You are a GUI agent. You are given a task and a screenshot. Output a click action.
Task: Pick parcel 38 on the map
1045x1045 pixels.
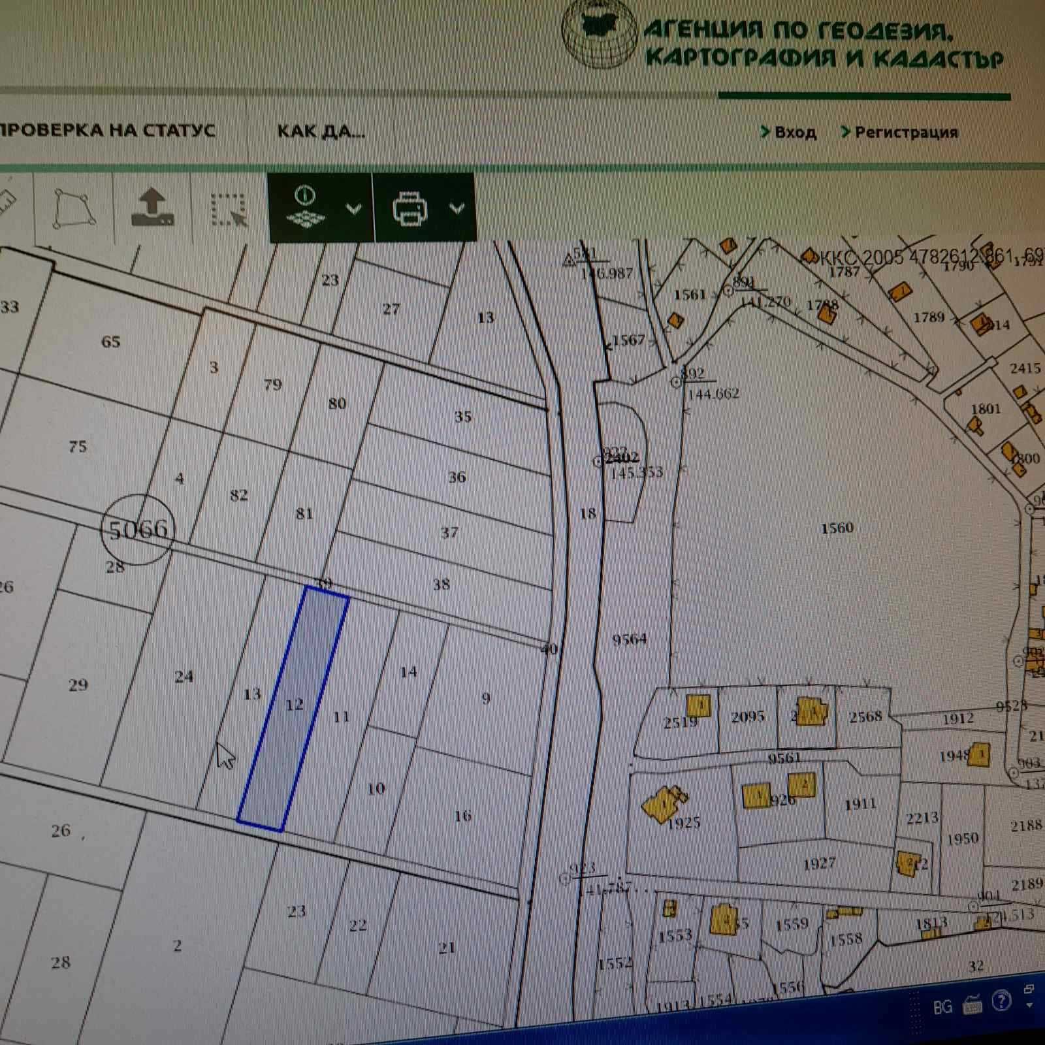tap(441, 585)
